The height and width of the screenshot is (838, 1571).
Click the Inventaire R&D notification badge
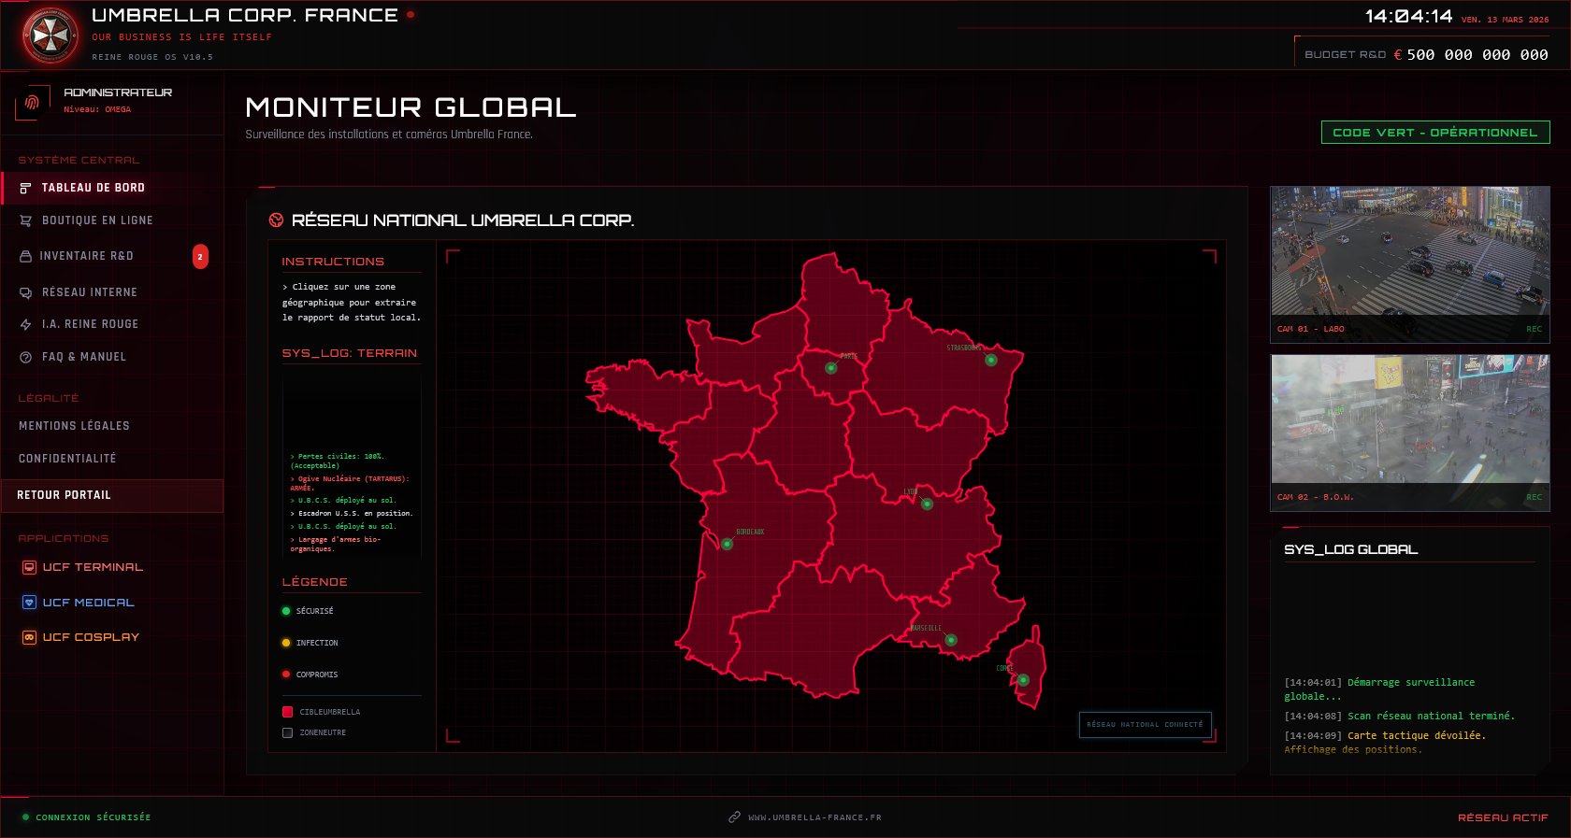tap(200, 256)
